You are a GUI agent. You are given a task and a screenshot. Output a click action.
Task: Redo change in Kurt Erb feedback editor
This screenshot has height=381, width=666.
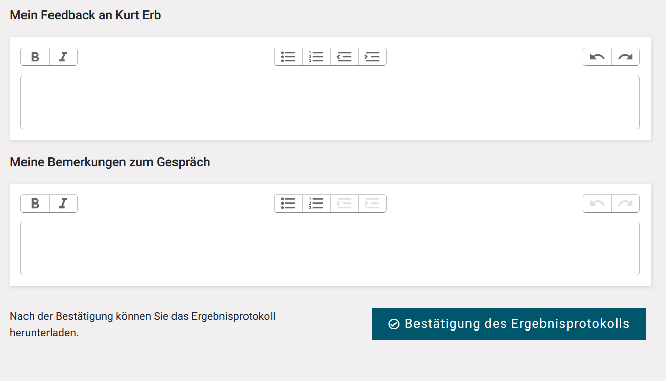[x=625, y=57]
